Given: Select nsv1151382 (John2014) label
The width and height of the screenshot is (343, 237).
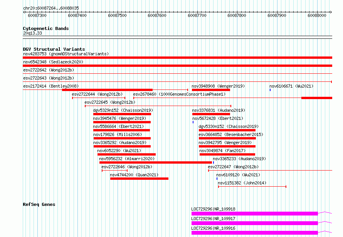Looking at the screenshot, I should [x=242, y=183].
